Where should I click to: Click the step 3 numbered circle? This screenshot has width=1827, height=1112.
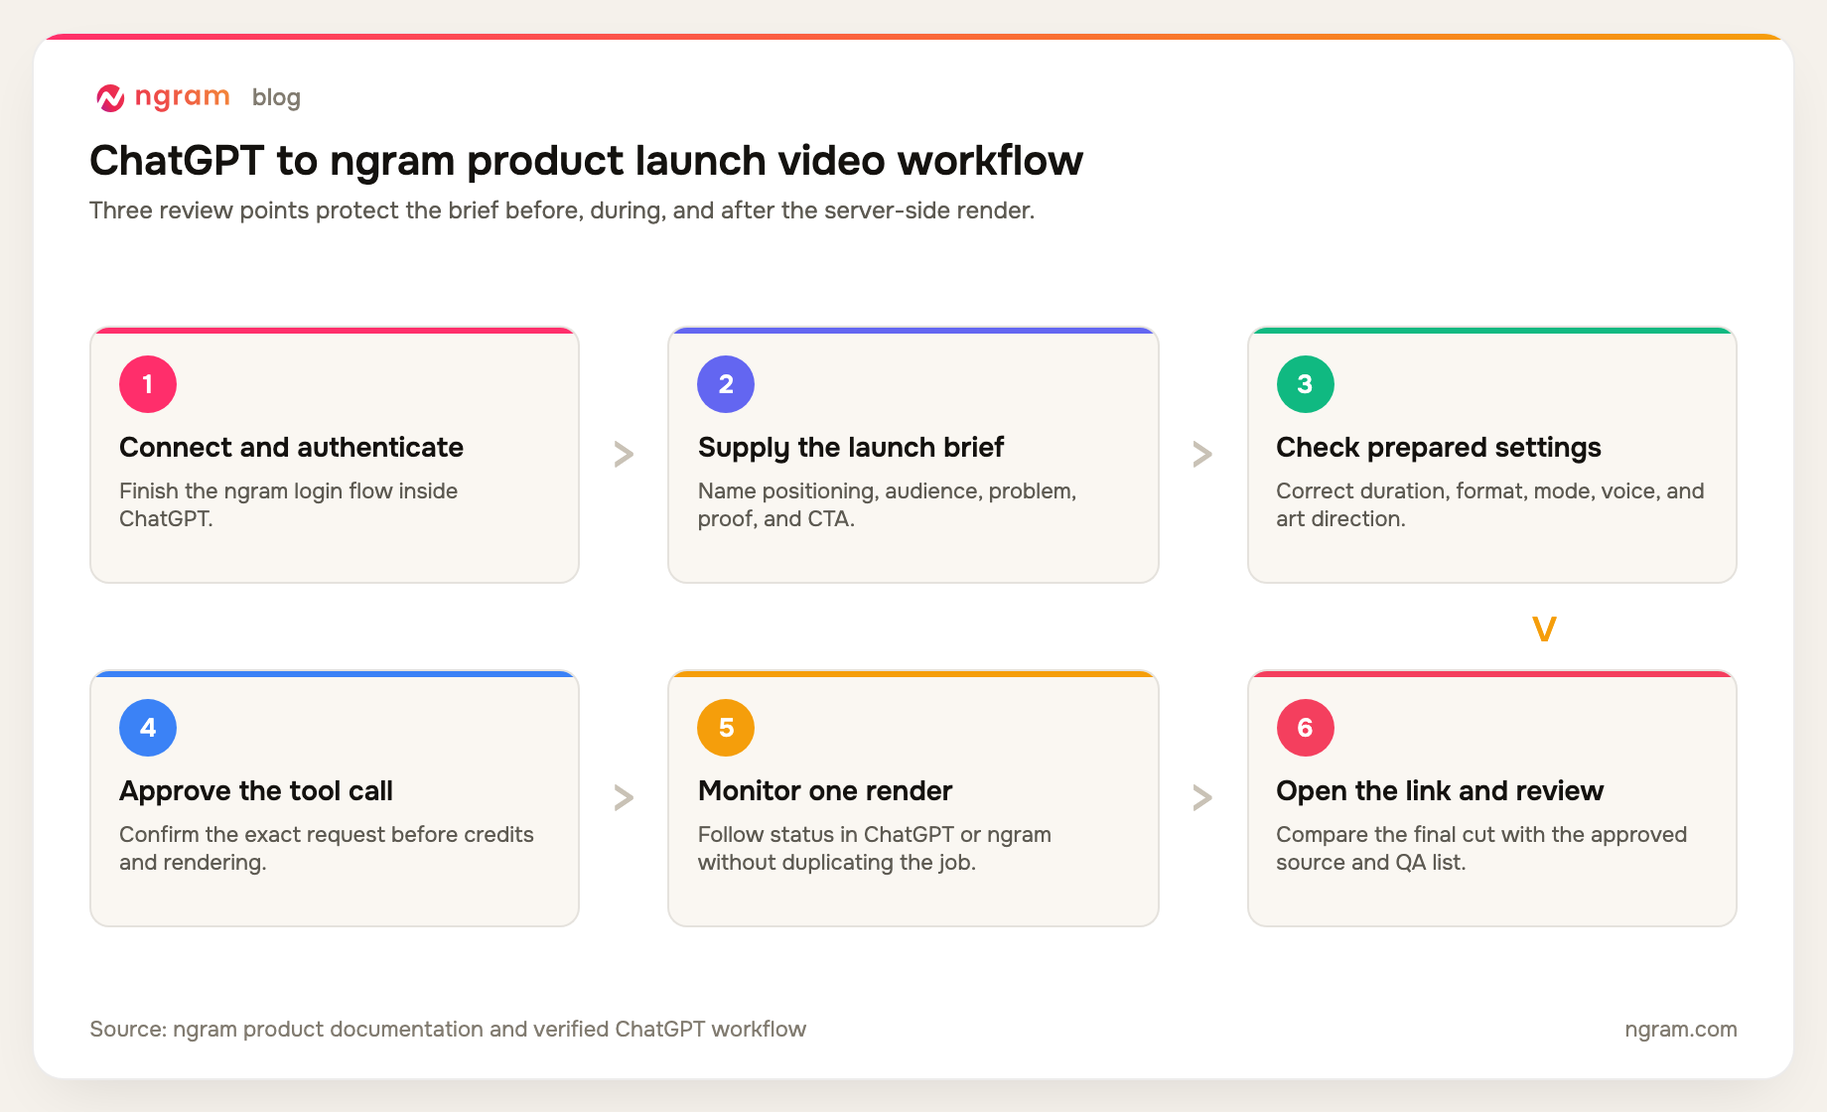tap(1305, 384)
